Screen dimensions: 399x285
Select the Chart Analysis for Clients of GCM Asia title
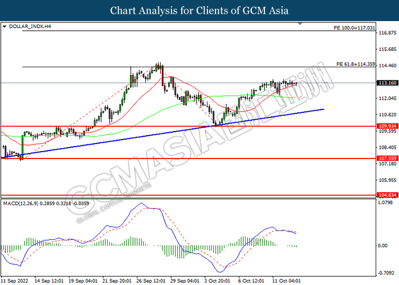point(199,10)
